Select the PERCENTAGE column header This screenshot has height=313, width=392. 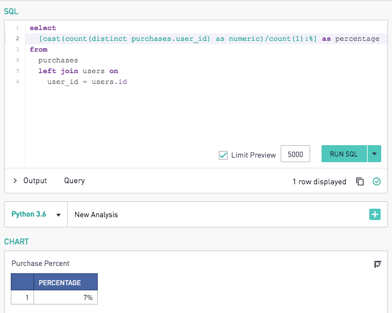[65, 282]
